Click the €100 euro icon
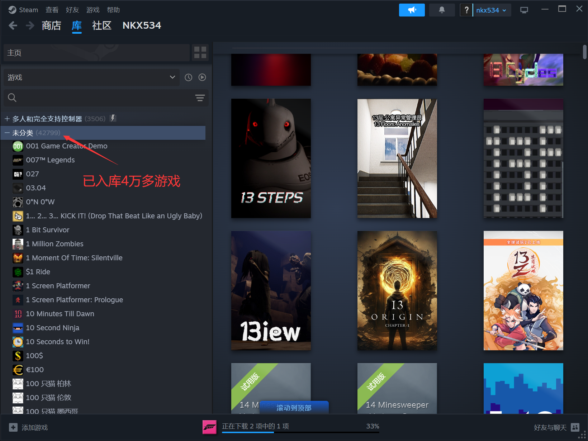This screenshot has height=441, width=588. (x=18, y=370)
